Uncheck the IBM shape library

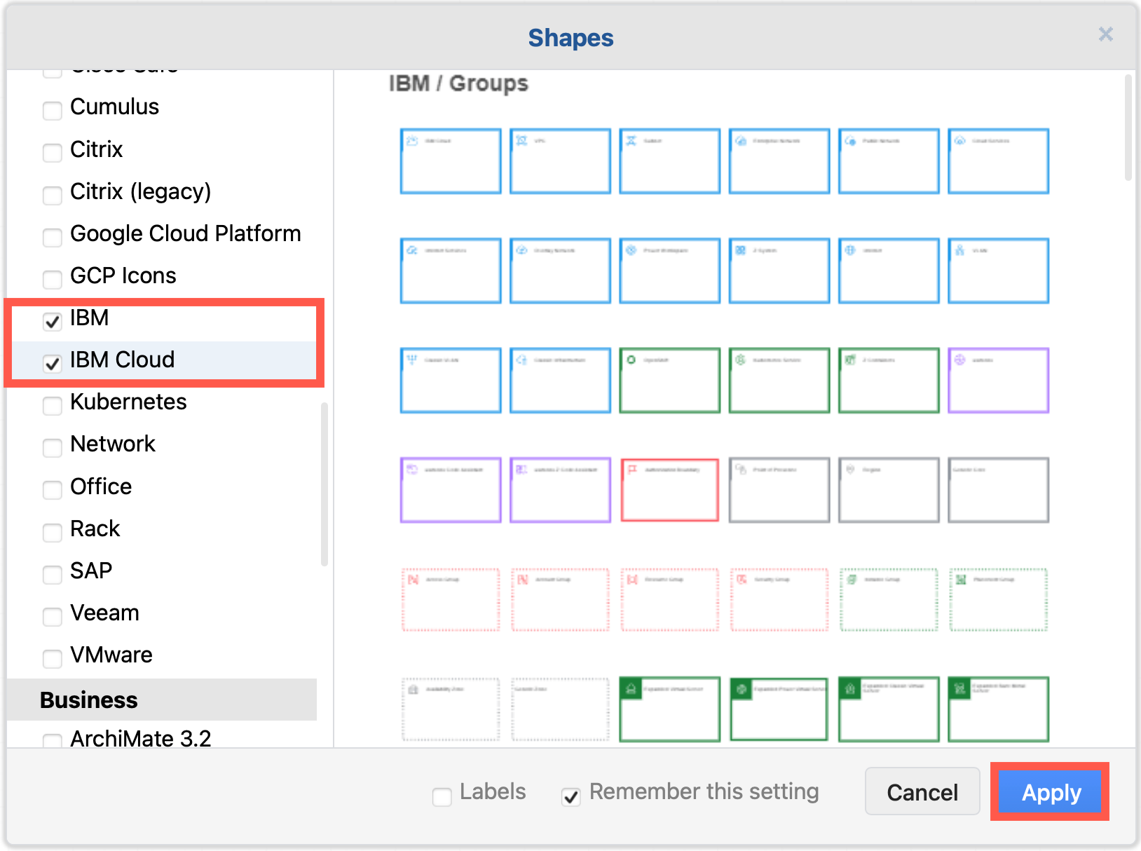point(52,322)
